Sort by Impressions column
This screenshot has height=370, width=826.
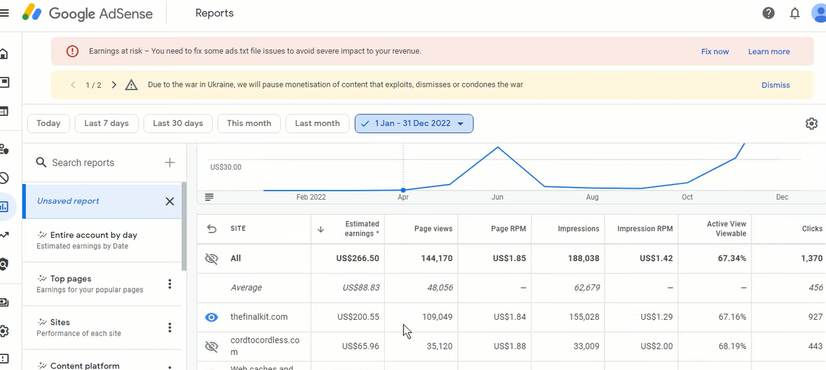point(578,229)
